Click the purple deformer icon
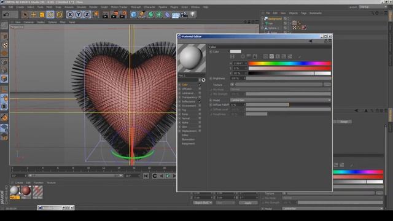The width and height of the screenshot is (393, 221). [167, 15]
